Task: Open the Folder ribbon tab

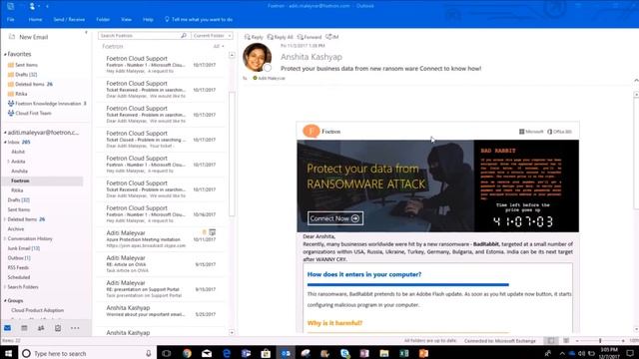Action: click(x=103, y=20)
